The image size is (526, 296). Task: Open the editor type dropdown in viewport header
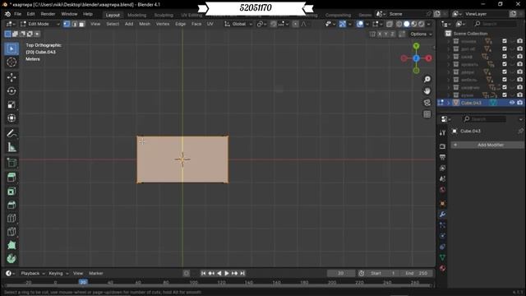[x=10, y=24]
